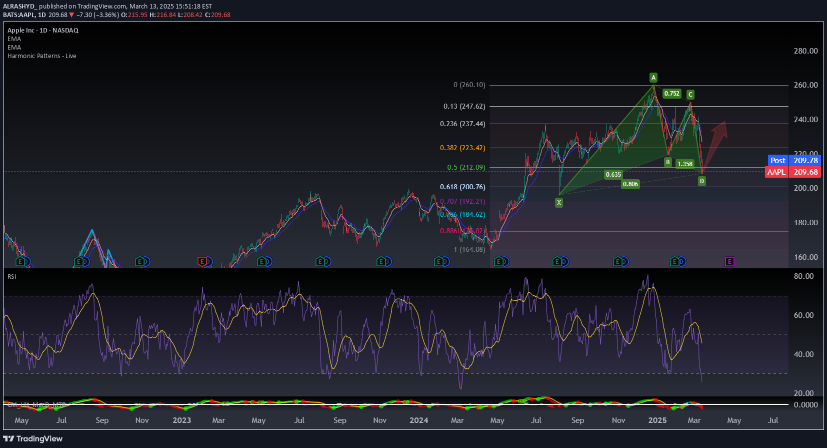The image size is (827, 448).
Task: Click the 280.00 price axis label
Action: coord(806,51)
